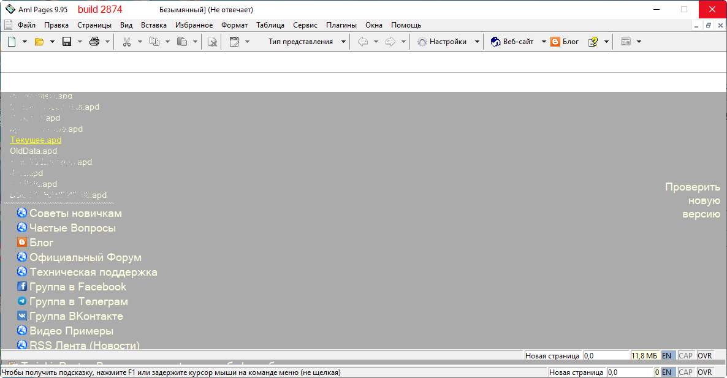Click the New document icon
727x378 pixels.
point(12,42)
